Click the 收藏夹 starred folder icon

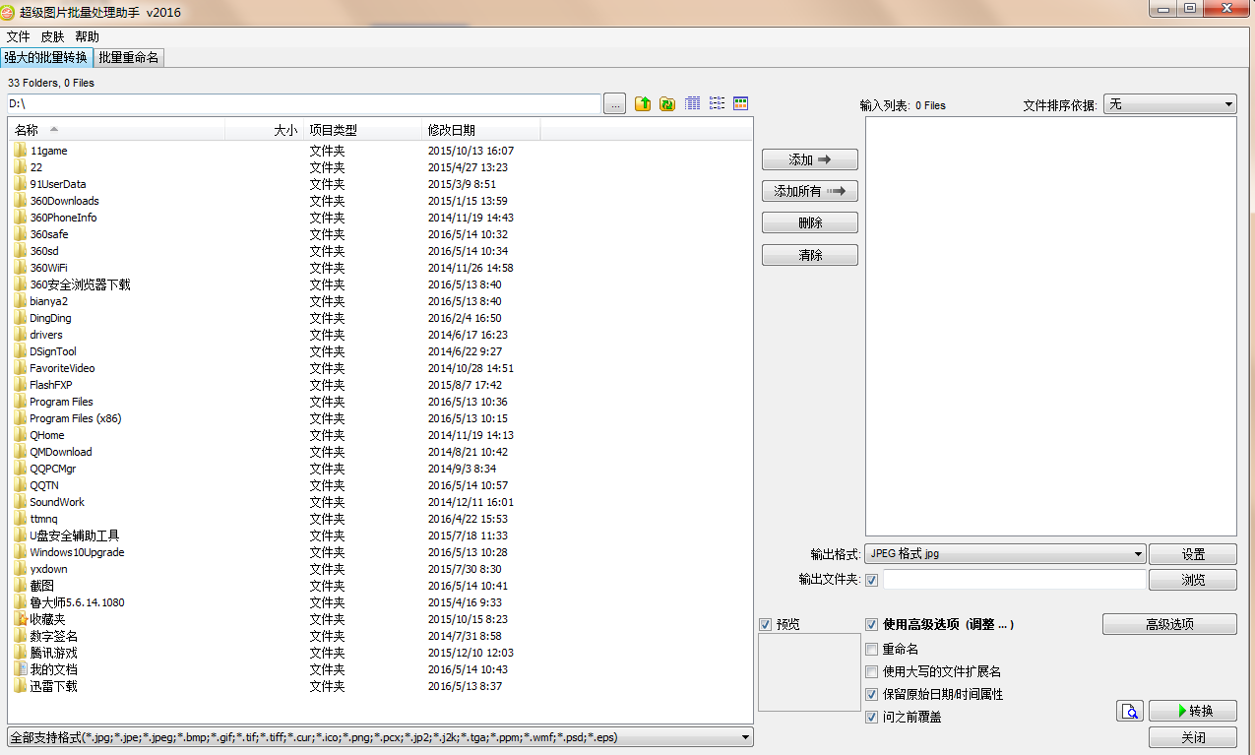point(21,619)
